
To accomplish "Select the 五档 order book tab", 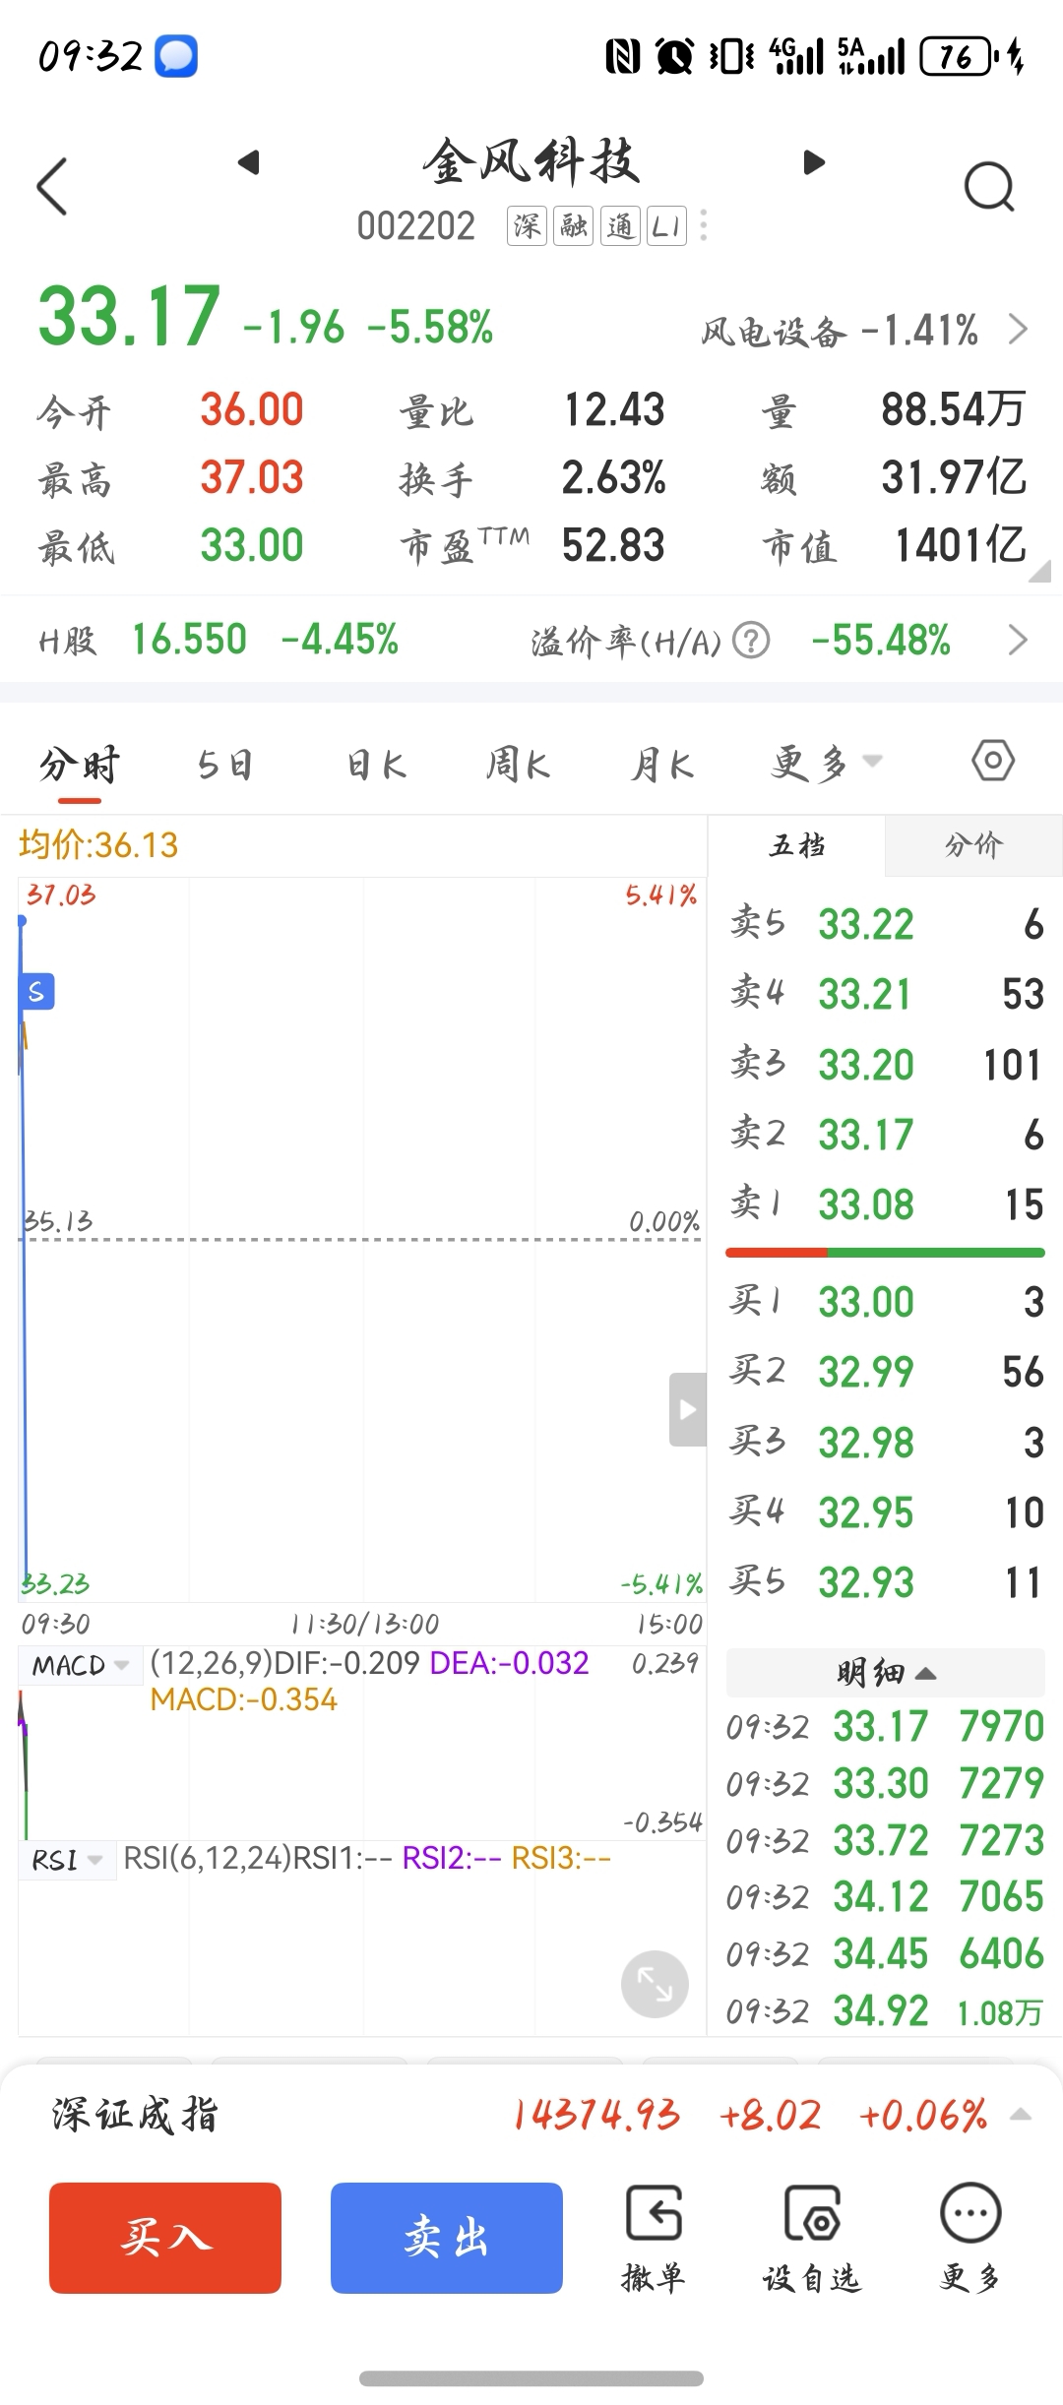I will [797, 845].
